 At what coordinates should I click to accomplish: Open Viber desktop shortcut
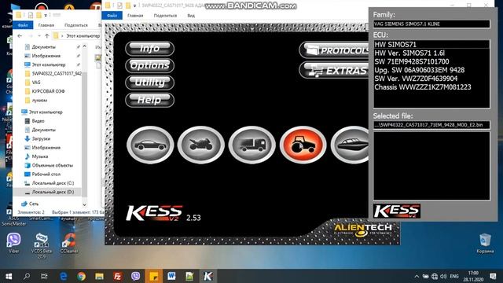pyautogui.click(x=14, y=243)
